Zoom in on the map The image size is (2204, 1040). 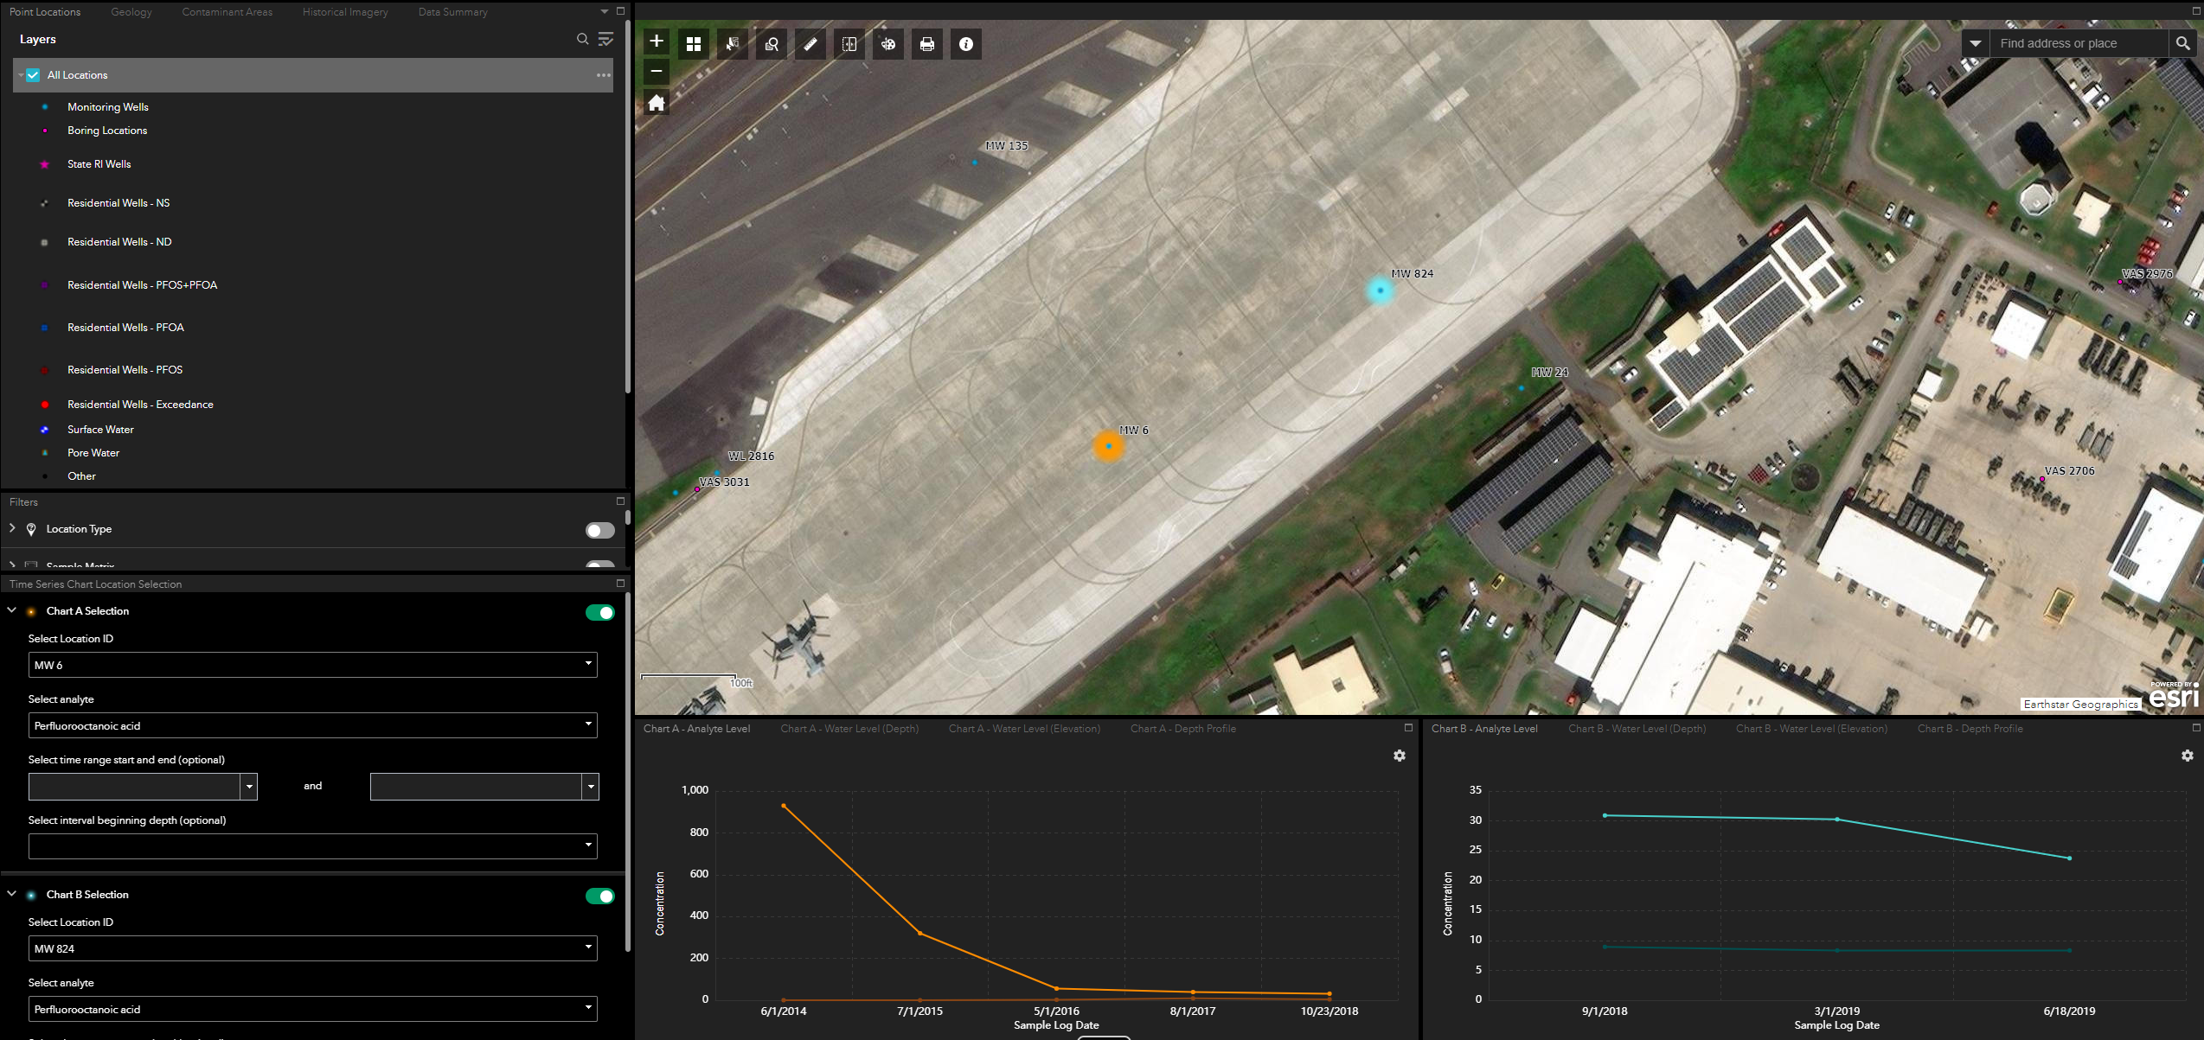pos(657,41)
